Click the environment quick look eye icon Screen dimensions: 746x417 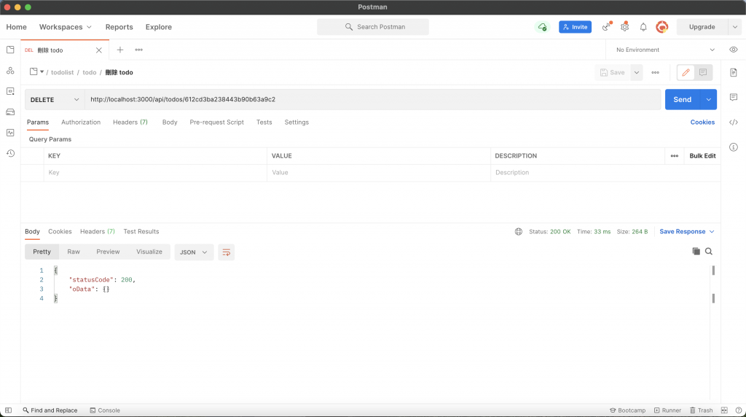tap(733, 50)
